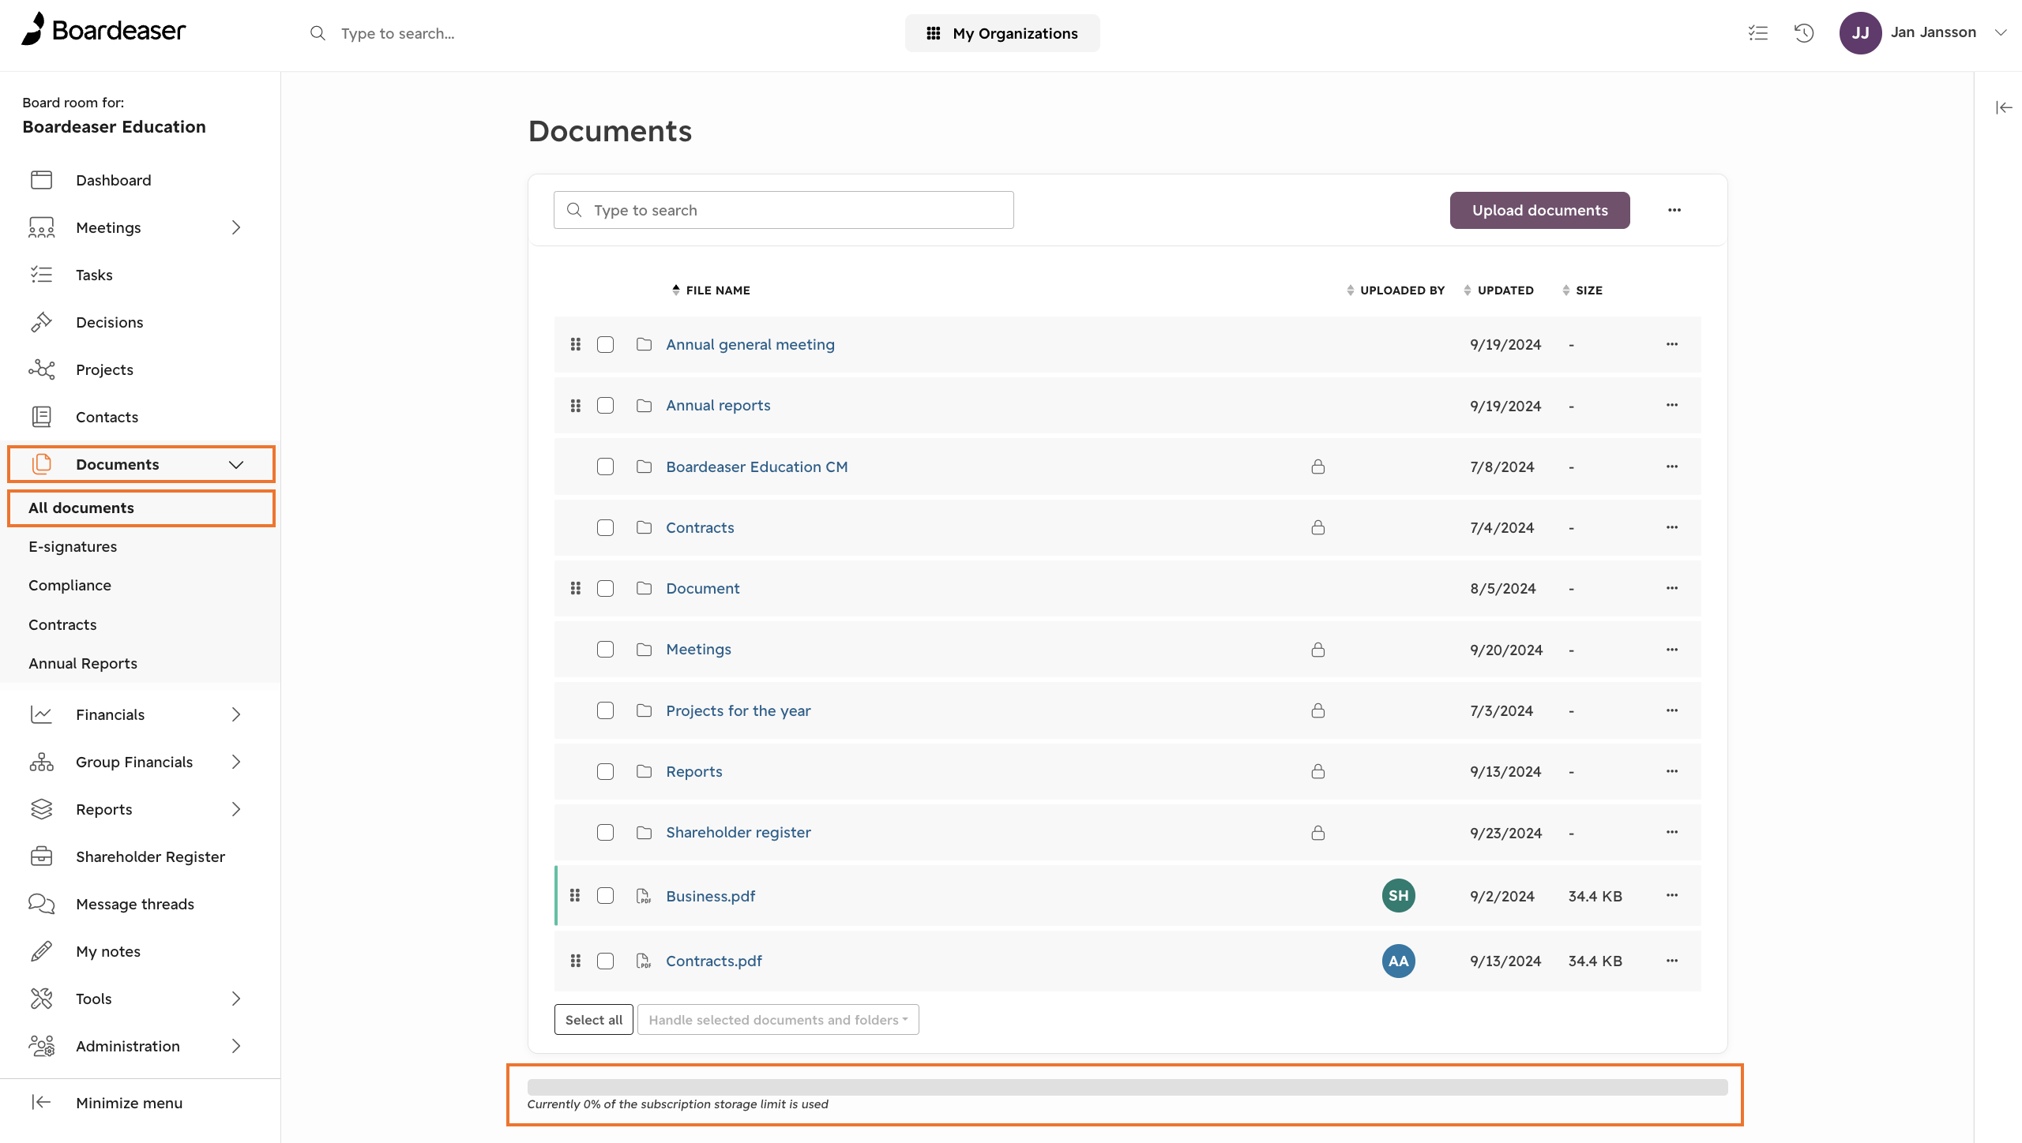The image size is (2022, 1143).
Task: Expand the Reports sidebar chevron
Action: tap(236, 809)
